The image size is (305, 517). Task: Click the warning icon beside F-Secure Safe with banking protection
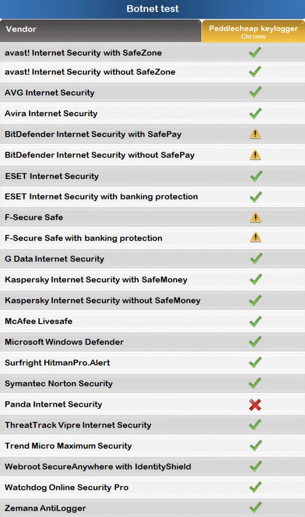pos(255,237)
